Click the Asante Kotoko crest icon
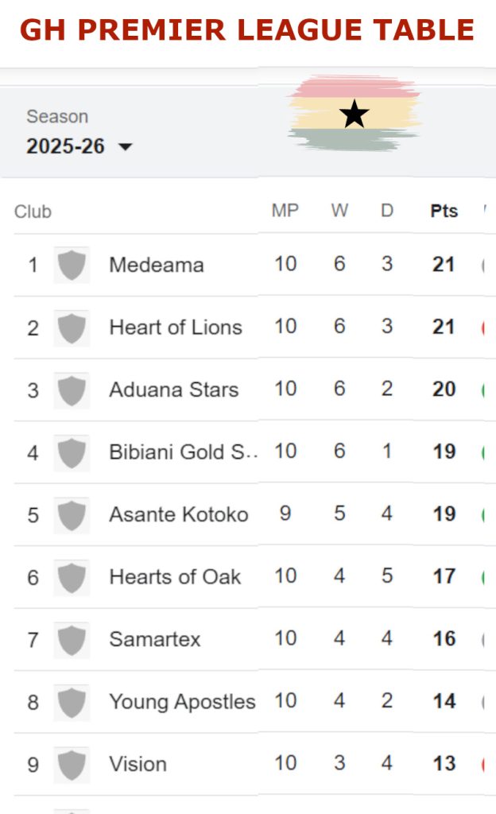The image size is (496, 814). tap(72, 514)
